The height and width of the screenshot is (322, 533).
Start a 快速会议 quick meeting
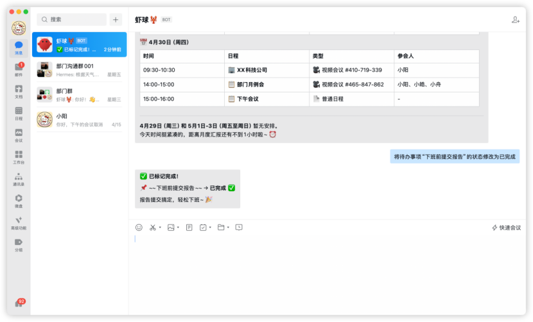507,228
